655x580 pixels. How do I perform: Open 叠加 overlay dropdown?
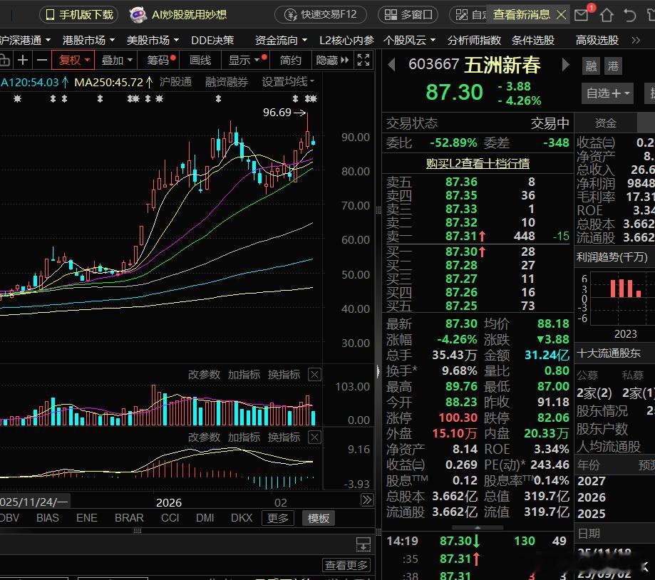tap(117, 60)
